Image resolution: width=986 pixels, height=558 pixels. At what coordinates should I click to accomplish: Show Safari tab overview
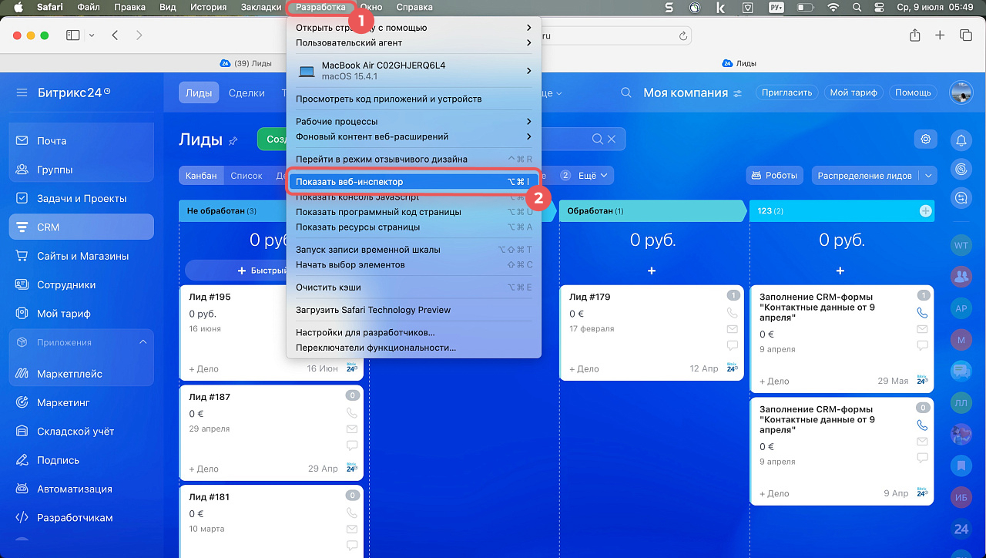click(x=965, y=35)
